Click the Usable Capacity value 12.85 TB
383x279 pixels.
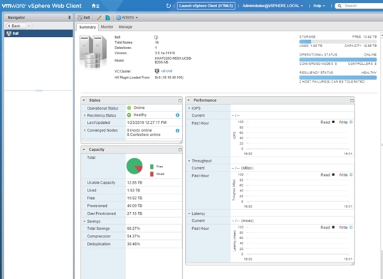[135, 183]
